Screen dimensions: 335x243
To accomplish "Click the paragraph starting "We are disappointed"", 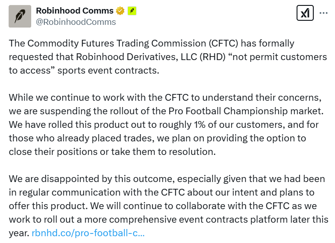I will (x=167, y=206).
